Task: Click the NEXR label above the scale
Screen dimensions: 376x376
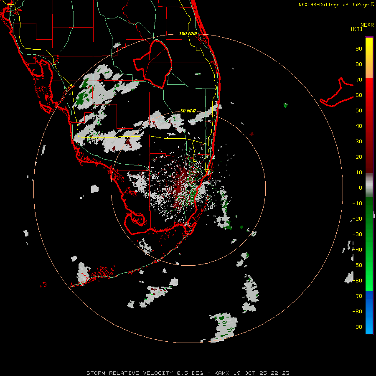Action: tap(367, 25)
